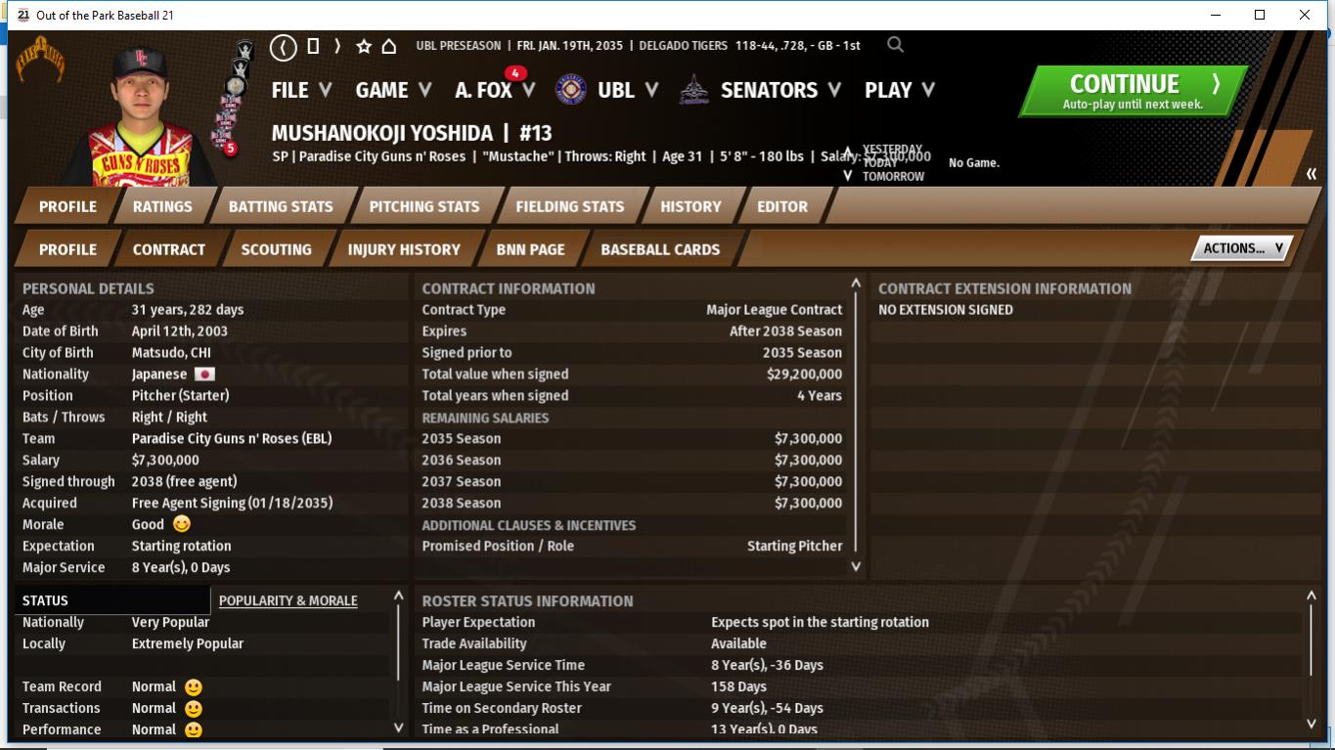Click the 'NO EXTENSION SIGNED' text
Viewport: 1335px width, 750px height.
pyautogui.click(x=946, y=310)
